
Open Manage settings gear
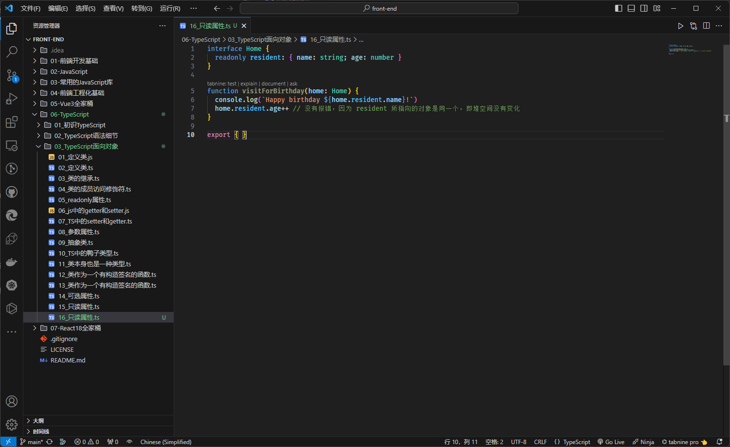tap(12, 425)
